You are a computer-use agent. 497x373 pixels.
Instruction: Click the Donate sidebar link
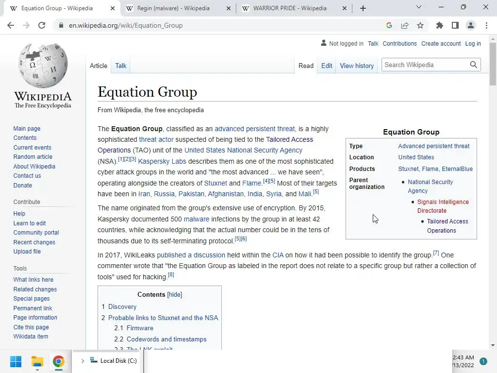point(22,185)
